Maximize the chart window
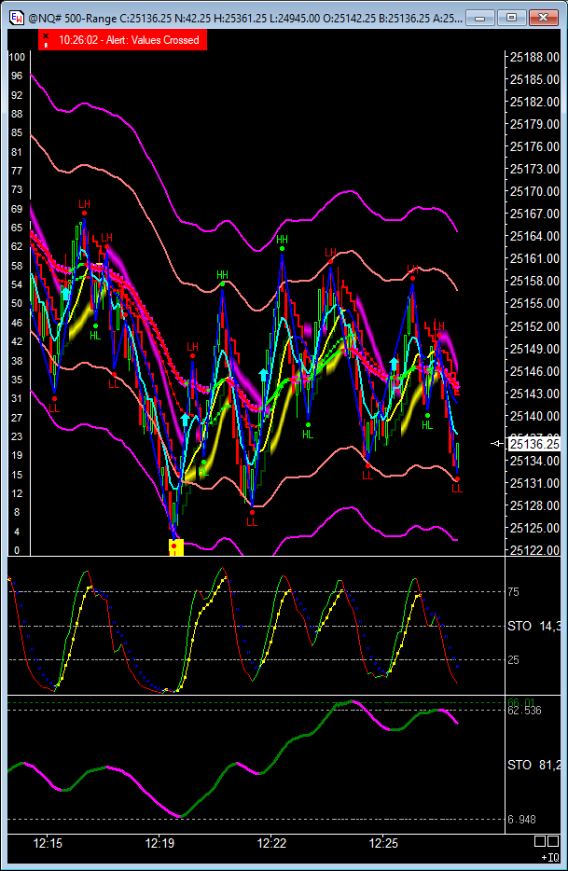568x871 pixels. tap(510, 17)
